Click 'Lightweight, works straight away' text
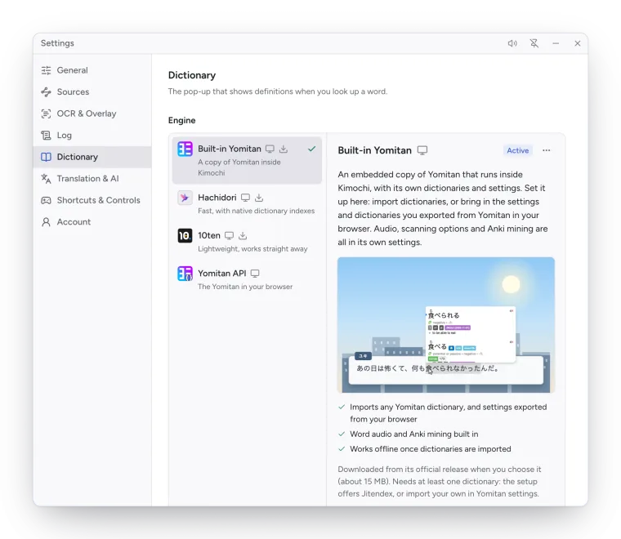The image size is (621, 539). (x=252, y=249)
